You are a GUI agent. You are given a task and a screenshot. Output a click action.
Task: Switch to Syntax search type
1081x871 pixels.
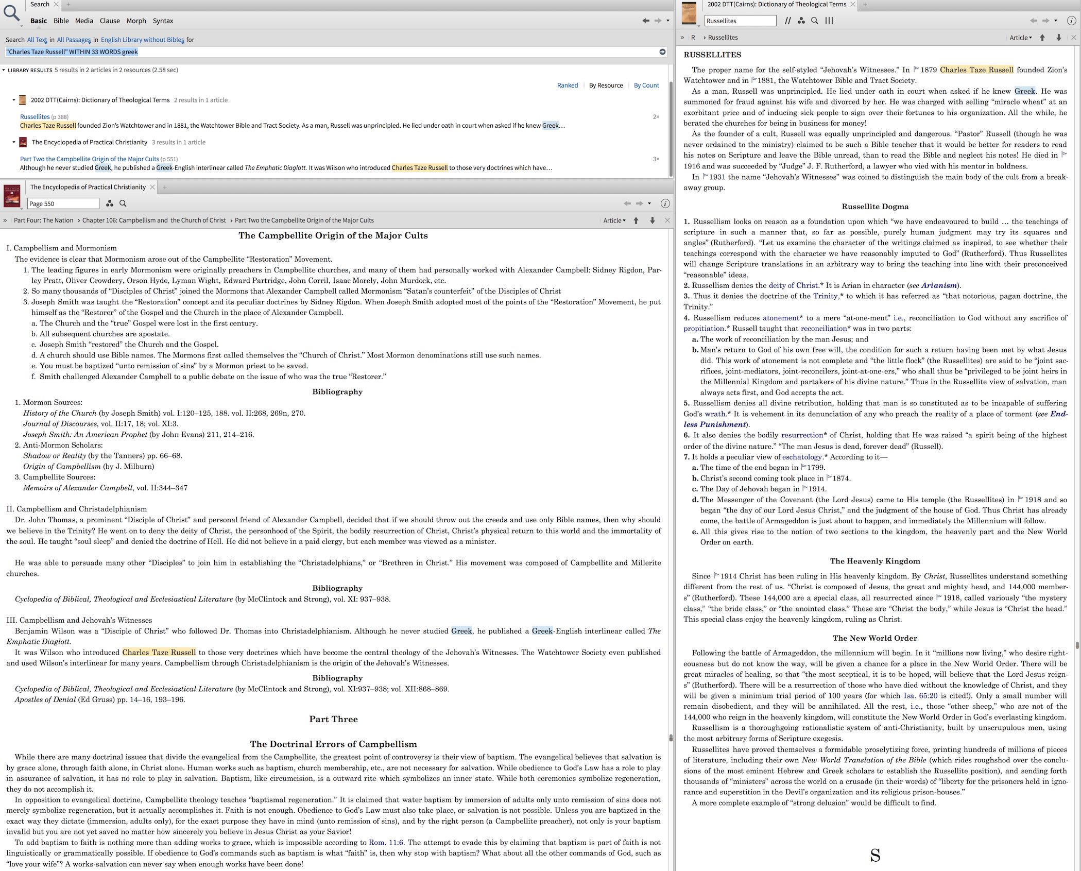[163, 21]
